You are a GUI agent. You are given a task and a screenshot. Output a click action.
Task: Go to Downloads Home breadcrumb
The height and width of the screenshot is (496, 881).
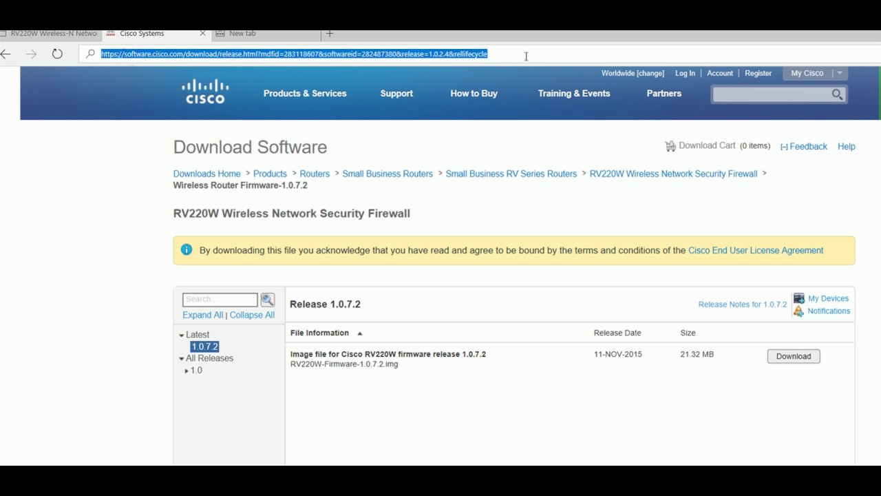coord(206,174)
